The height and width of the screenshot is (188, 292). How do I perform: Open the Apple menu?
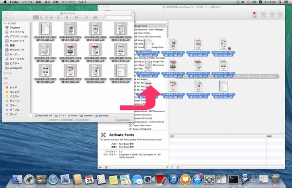[5, 2]
